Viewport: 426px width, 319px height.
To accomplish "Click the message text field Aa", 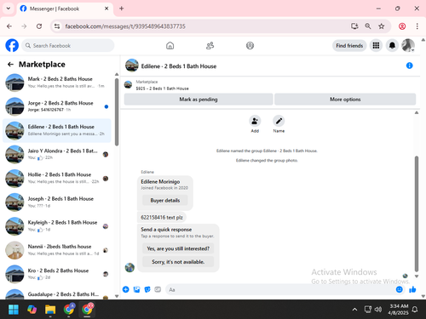I will point(279,289).
